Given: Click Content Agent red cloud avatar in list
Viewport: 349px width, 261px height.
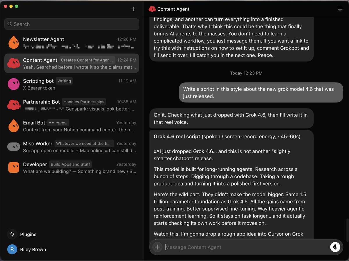Looking at the screenshot, I should tap(13, 63).
